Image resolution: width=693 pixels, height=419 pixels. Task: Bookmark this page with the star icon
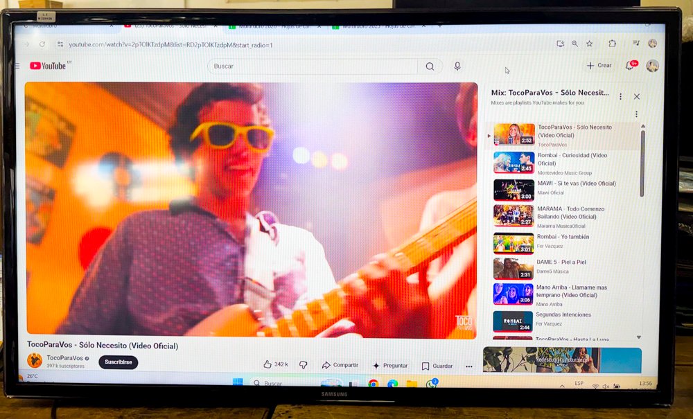pyautogui.click(x=589, y=44)
